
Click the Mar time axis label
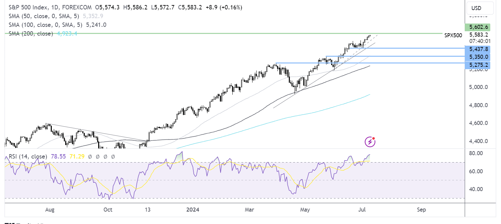249,210
